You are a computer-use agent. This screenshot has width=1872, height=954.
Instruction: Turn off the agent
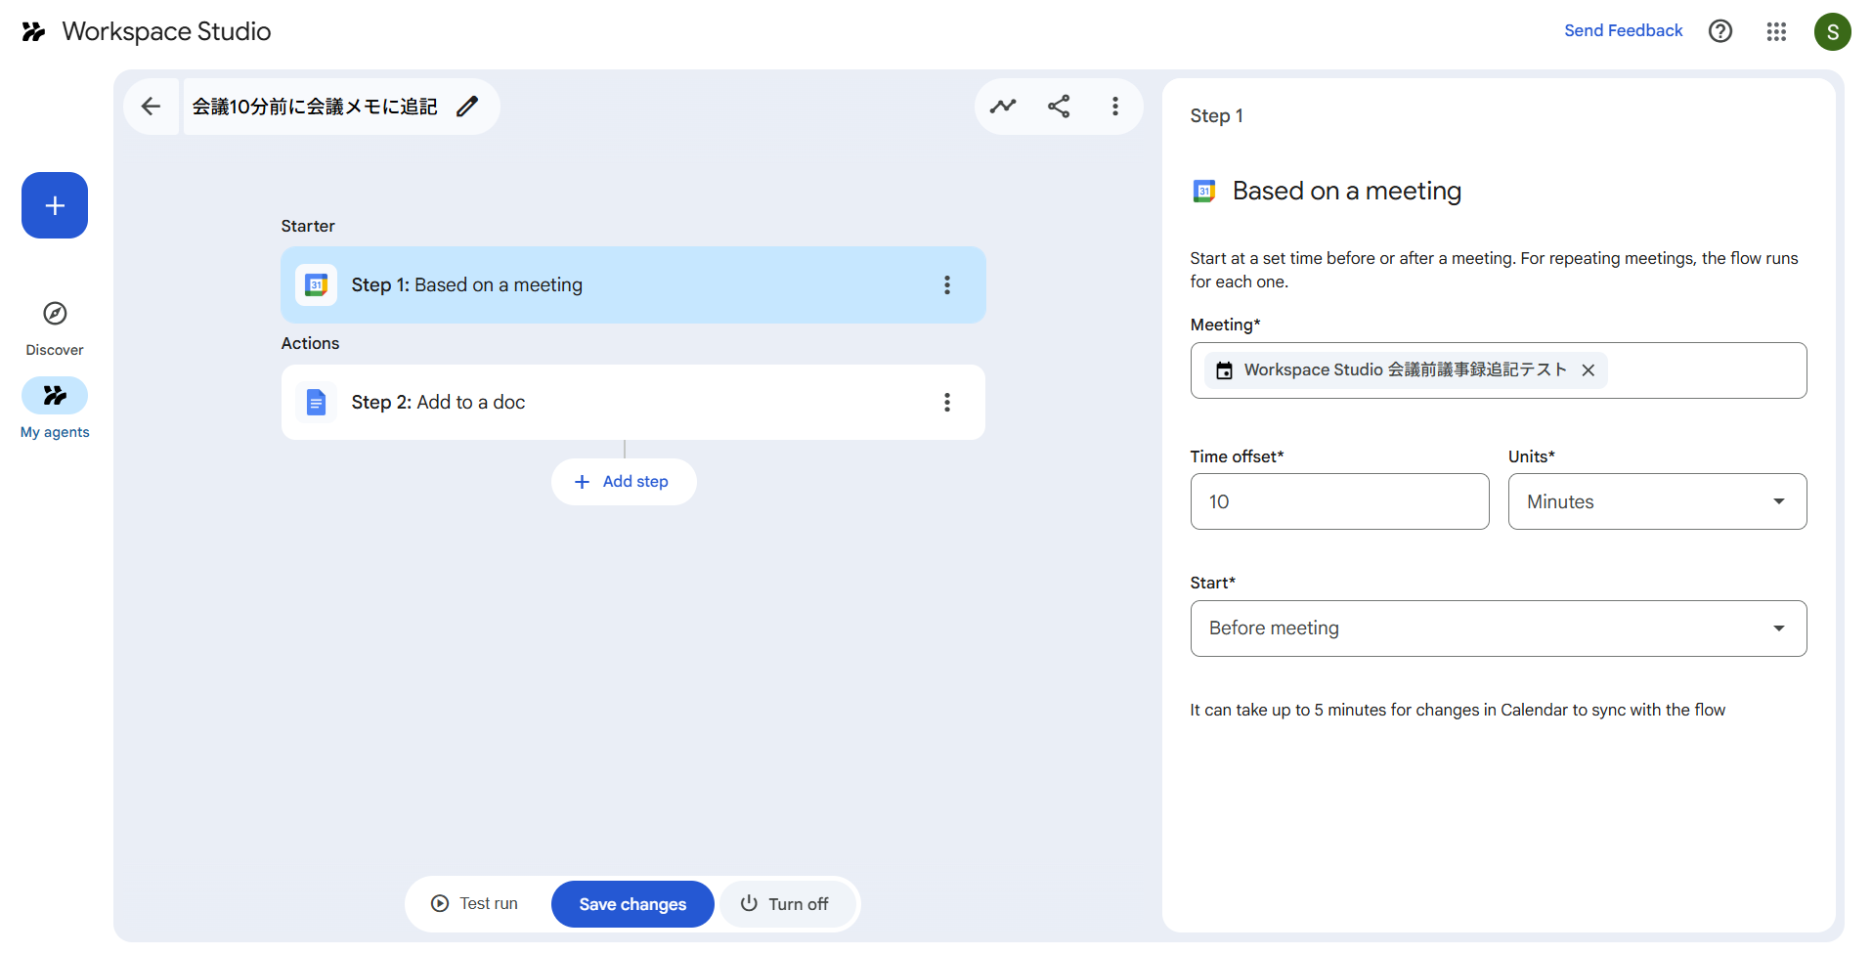[785, 904]
